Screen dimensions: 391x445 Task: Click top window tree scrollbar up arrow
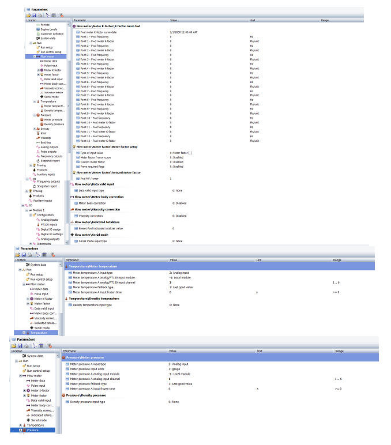point(69,25)
